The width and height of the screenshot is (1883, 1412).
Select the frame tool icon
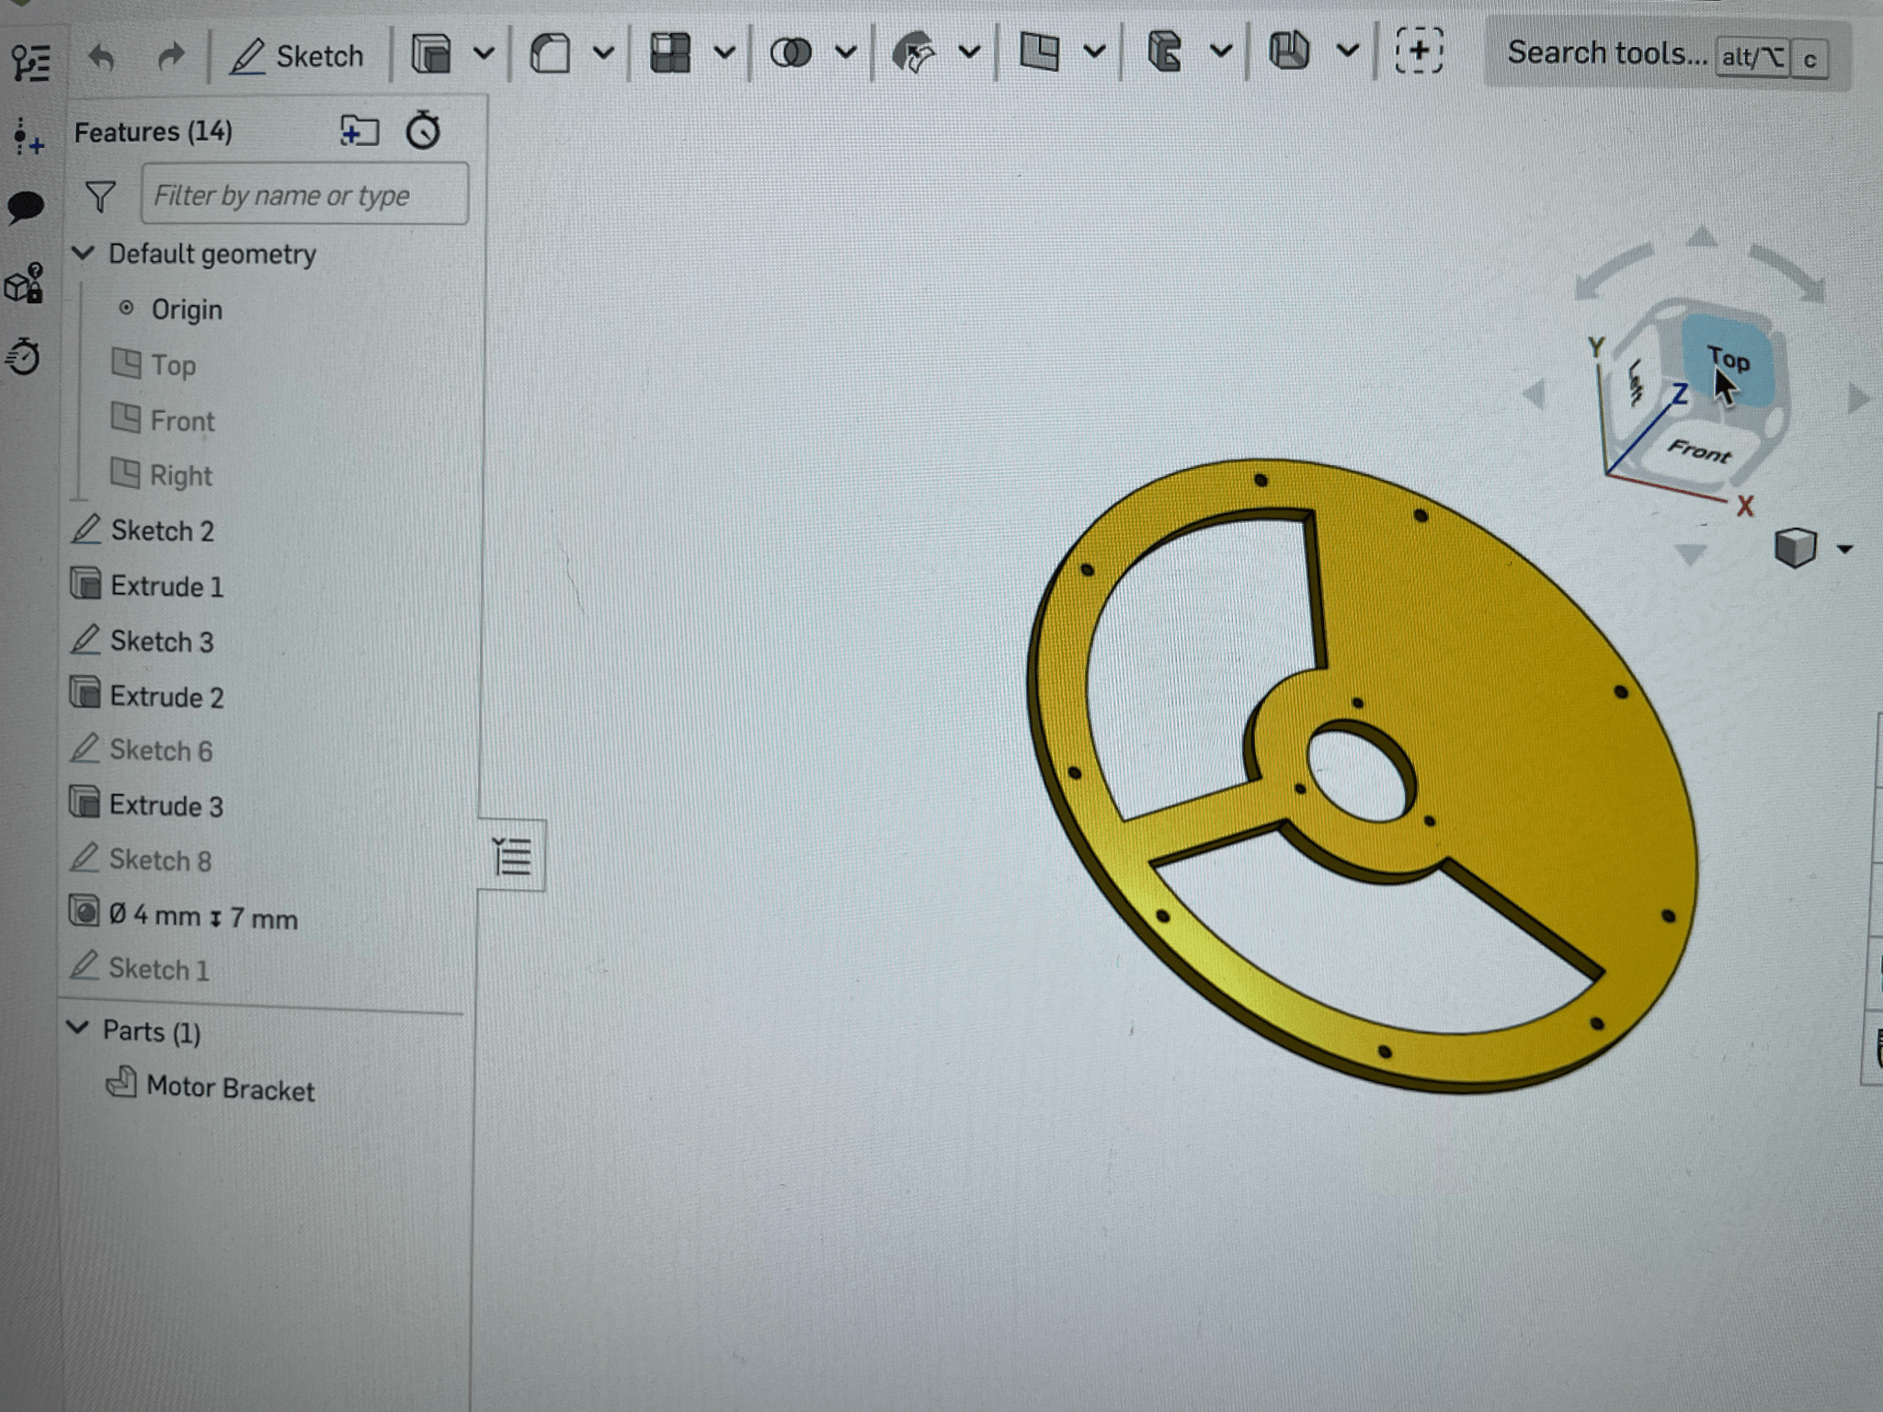pyautogui.click(x=1164, y=51)
